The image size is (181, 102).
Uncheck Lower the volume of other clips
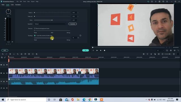tap(35, 35)
